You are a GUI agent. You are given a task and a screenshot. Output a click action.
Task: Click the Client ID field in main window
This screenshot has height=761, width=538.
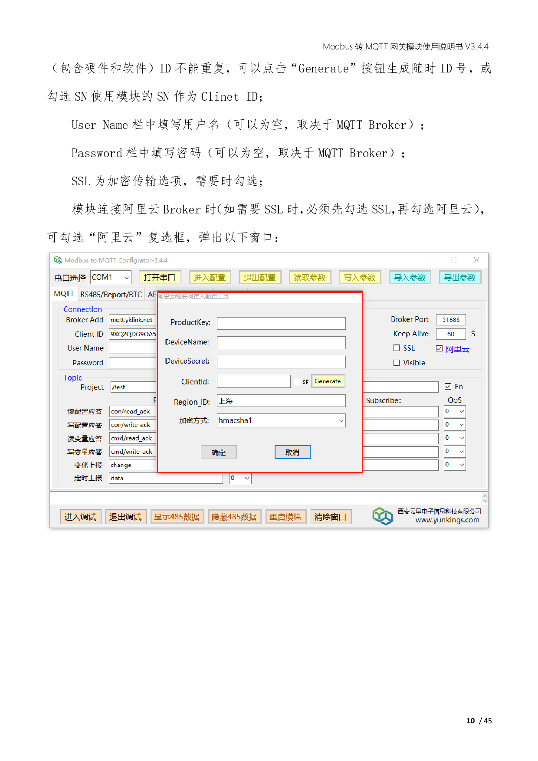pyautogui.click(x=132, y=334)
